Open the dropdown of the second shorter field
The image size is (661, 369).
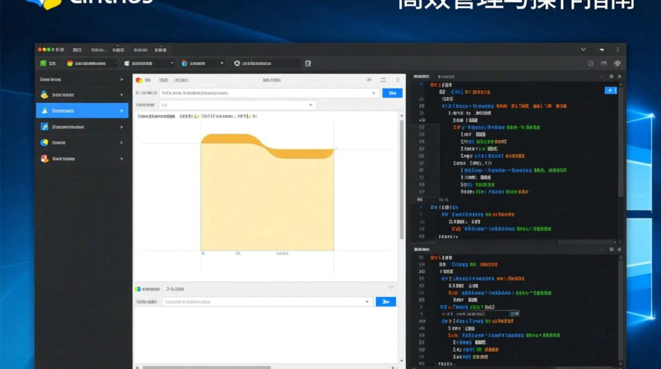click(x=310, y=105)
